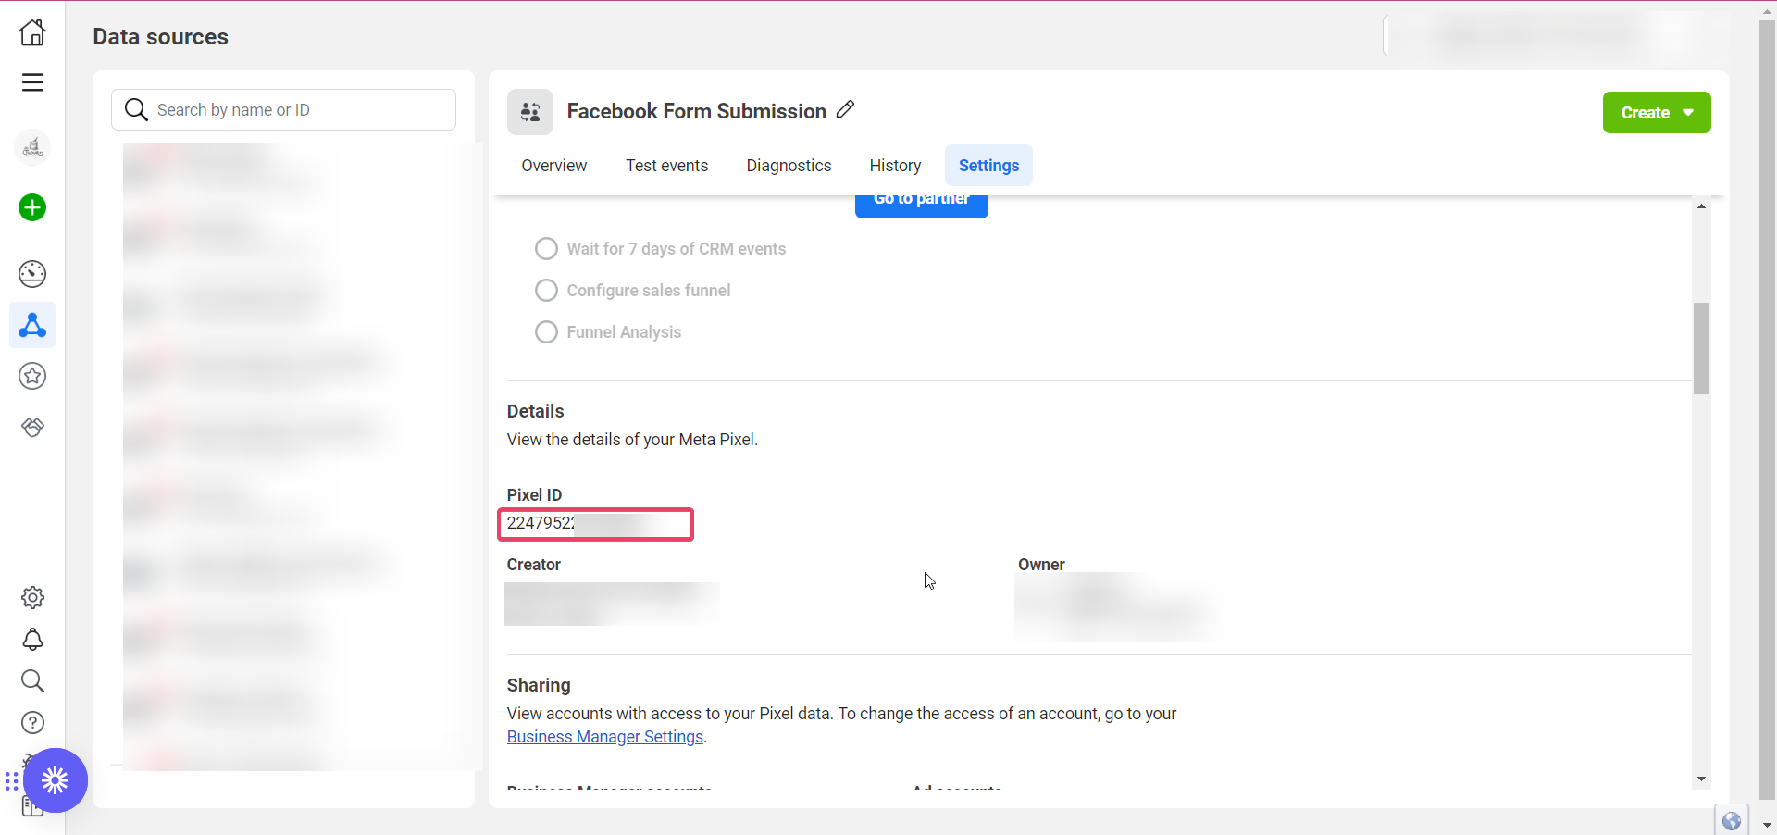Open the Diagnostics tab

[x=789, y=166]
